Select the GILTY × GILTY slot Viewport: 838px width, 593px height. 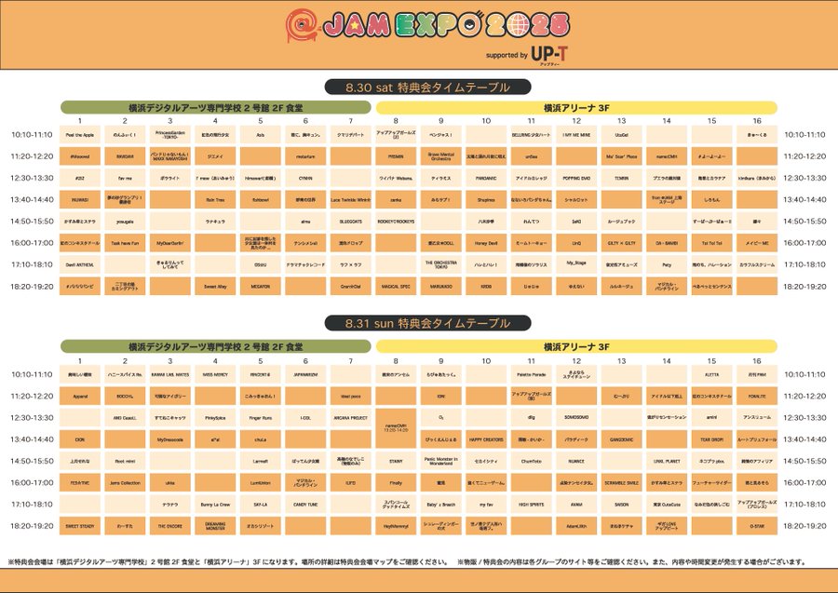[622, 243]
